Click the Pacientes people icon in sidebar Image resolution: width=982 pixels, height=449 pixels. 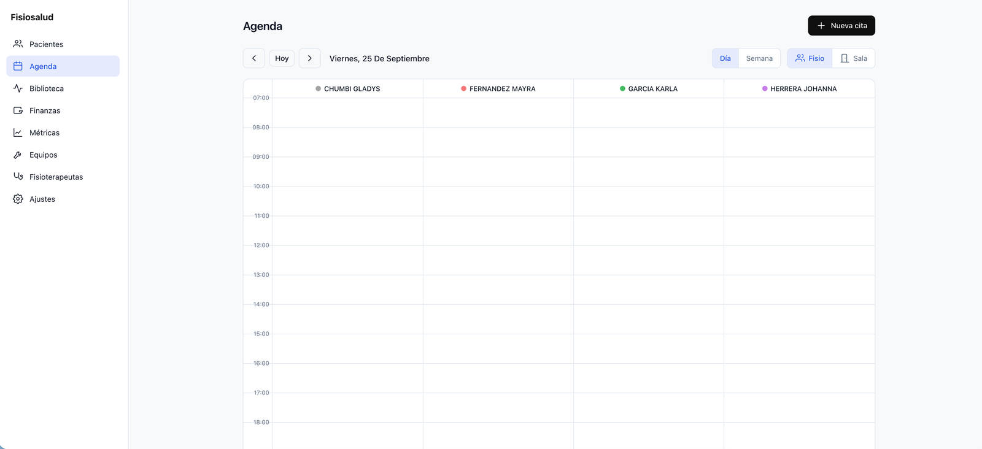[18, 44]
